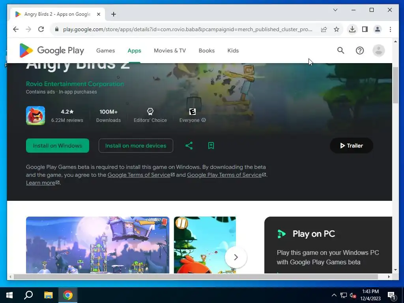Click the ESRB Everyone rating icon

click(x=193, y=112)
